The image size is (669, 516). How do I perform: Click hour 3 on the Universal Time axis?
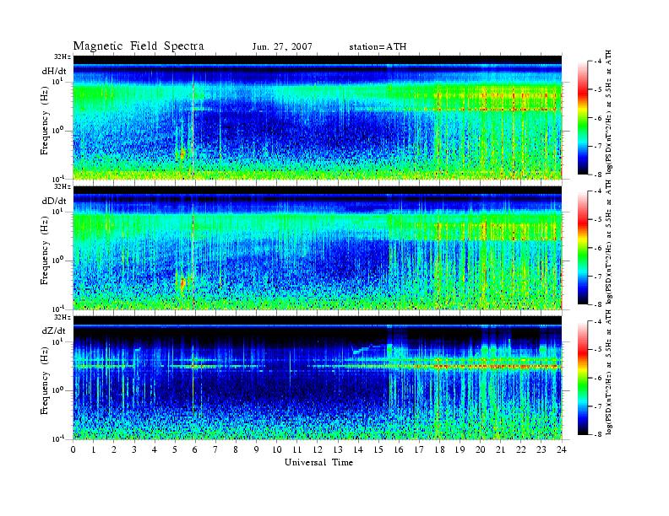click(x=134, y=449)
